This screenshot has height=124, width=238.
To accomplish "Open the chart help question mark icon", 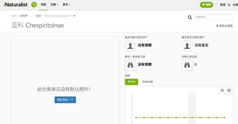I will coord(229,90).
